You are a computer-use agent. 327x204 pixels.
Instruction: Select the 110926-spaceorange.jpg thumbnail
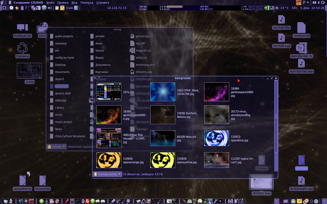tap(108, 160)
